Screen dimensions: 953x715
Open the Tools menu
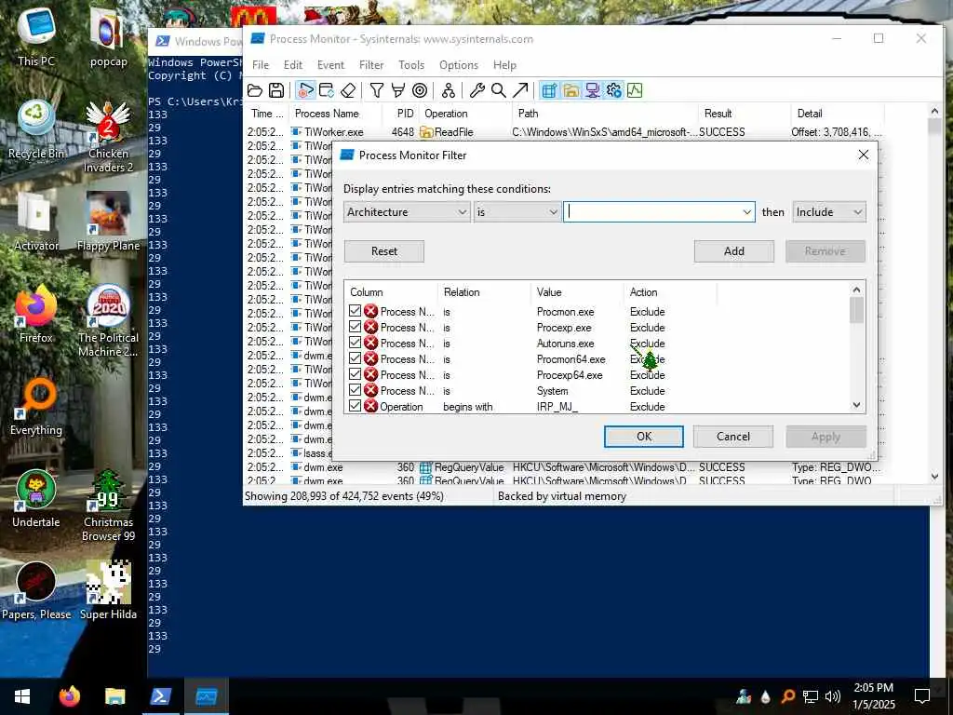(x=411, y=65)
